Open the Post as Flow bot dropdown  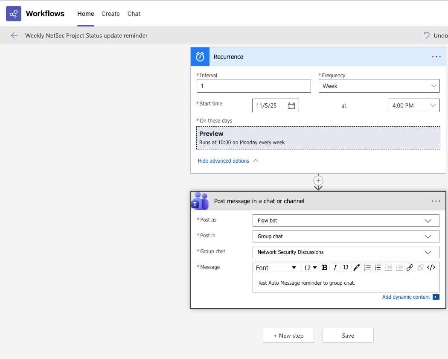(x=346, y=221)
